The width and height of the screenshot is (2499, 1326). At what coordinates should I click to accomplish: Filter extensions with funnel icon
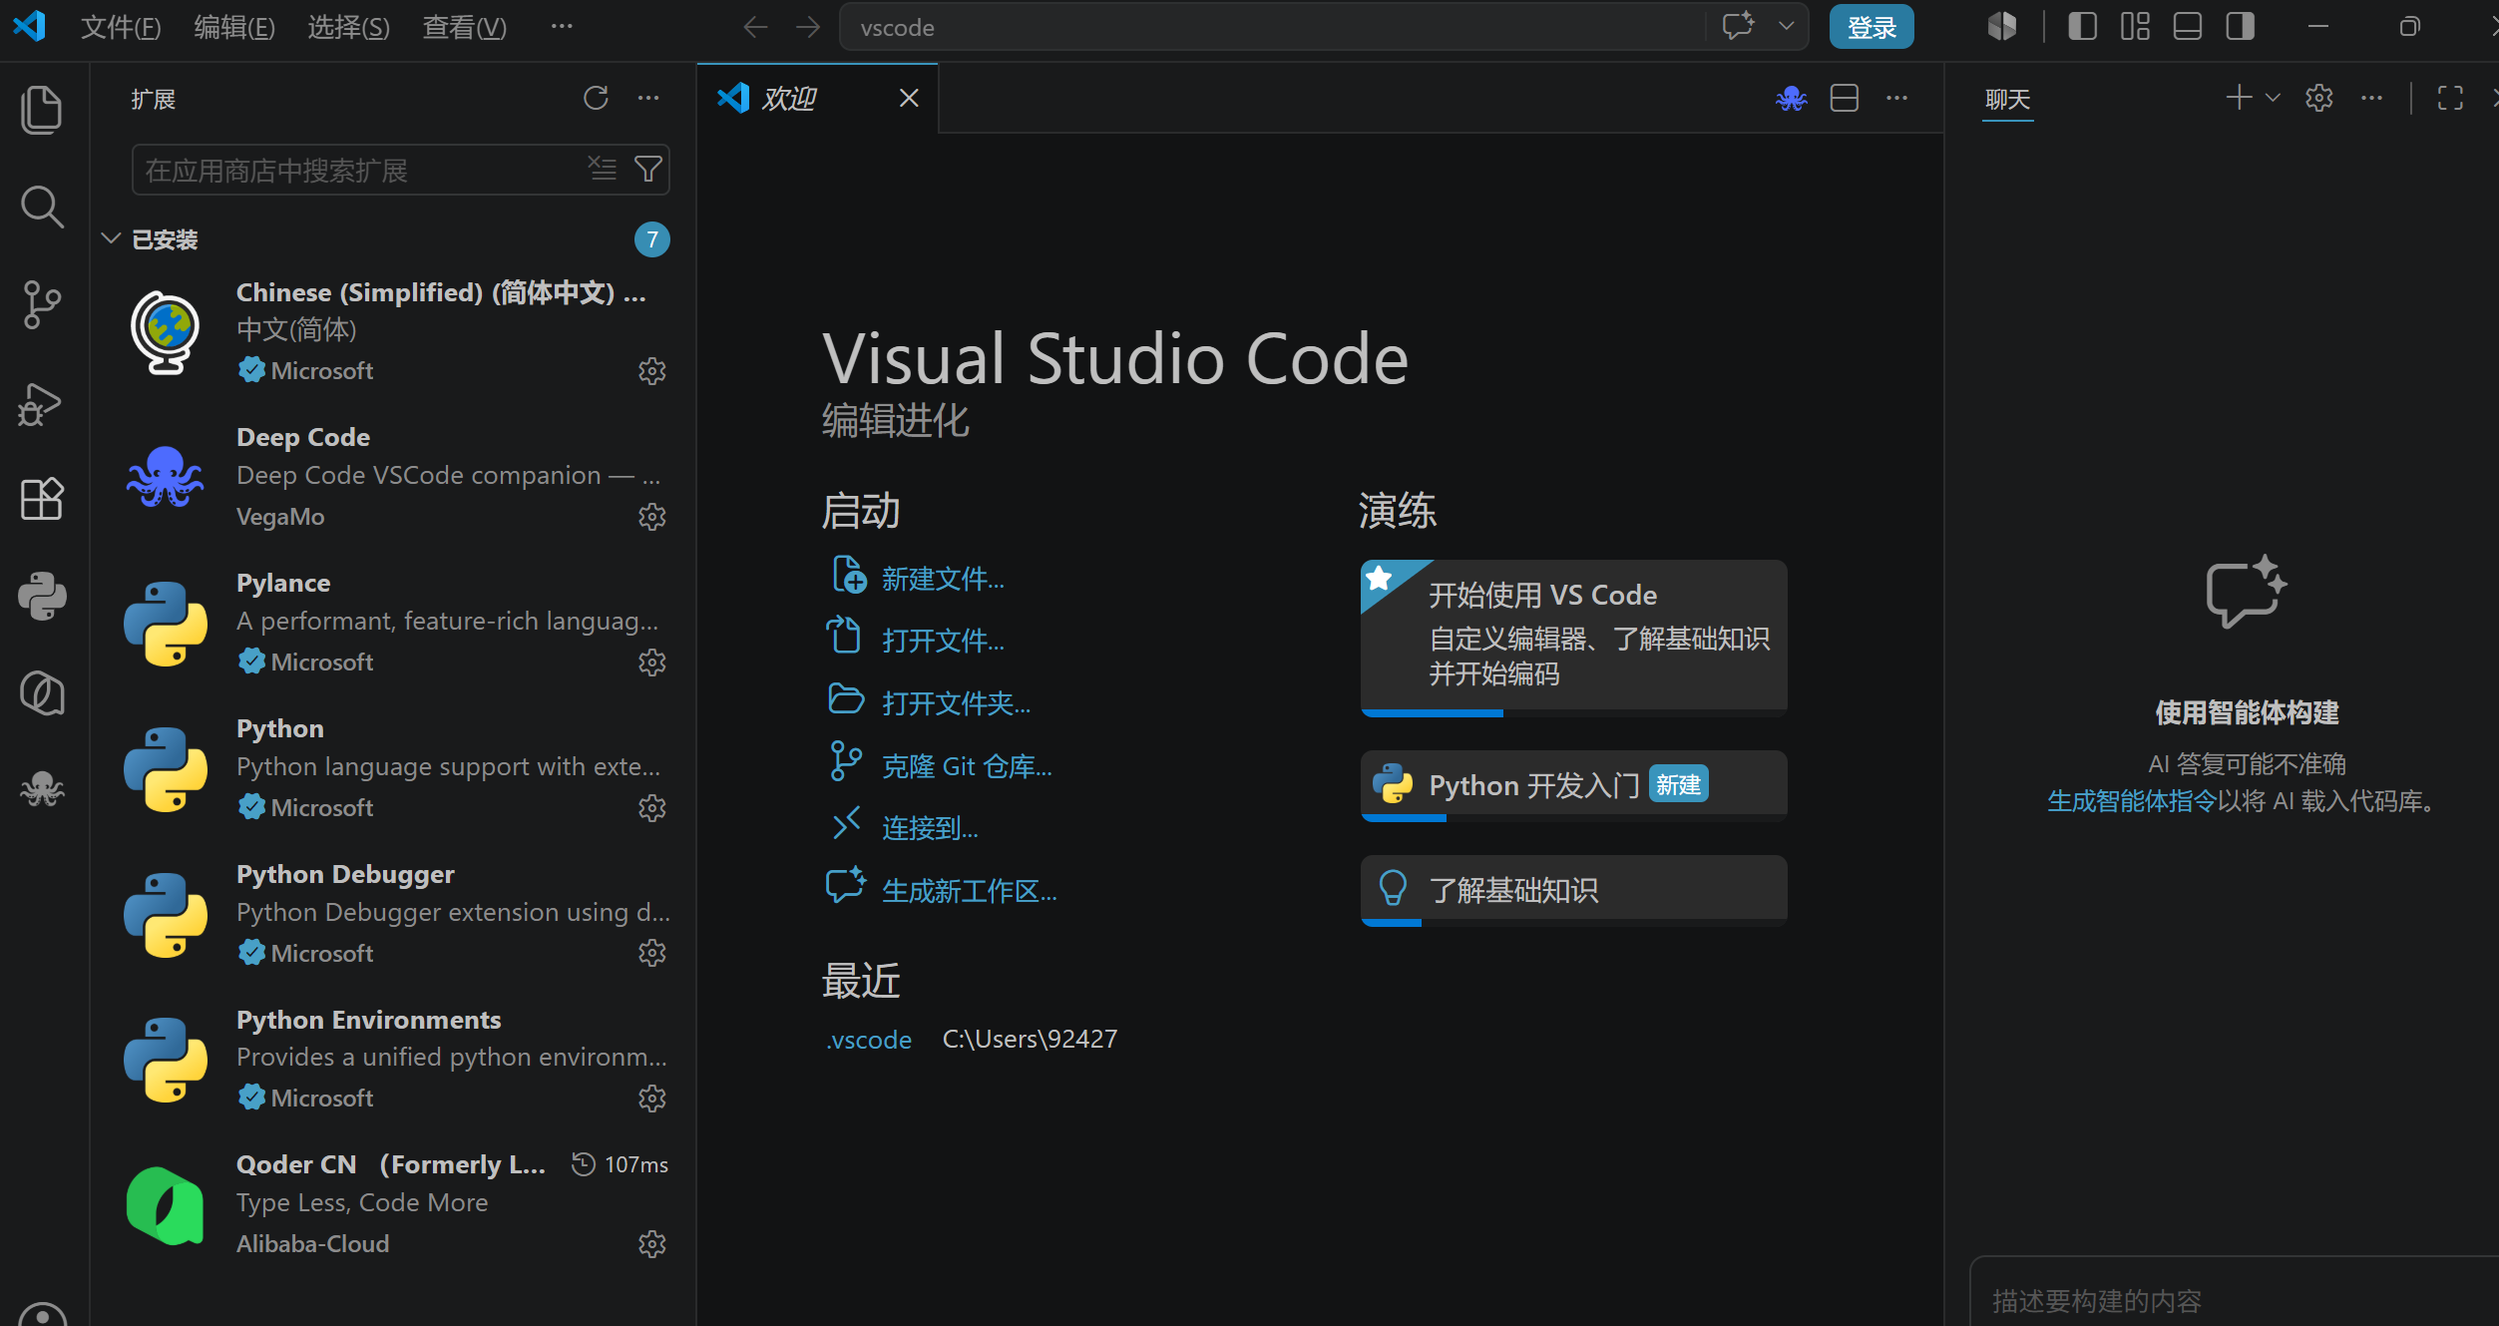pyautogui.click(x=648, y=169)
